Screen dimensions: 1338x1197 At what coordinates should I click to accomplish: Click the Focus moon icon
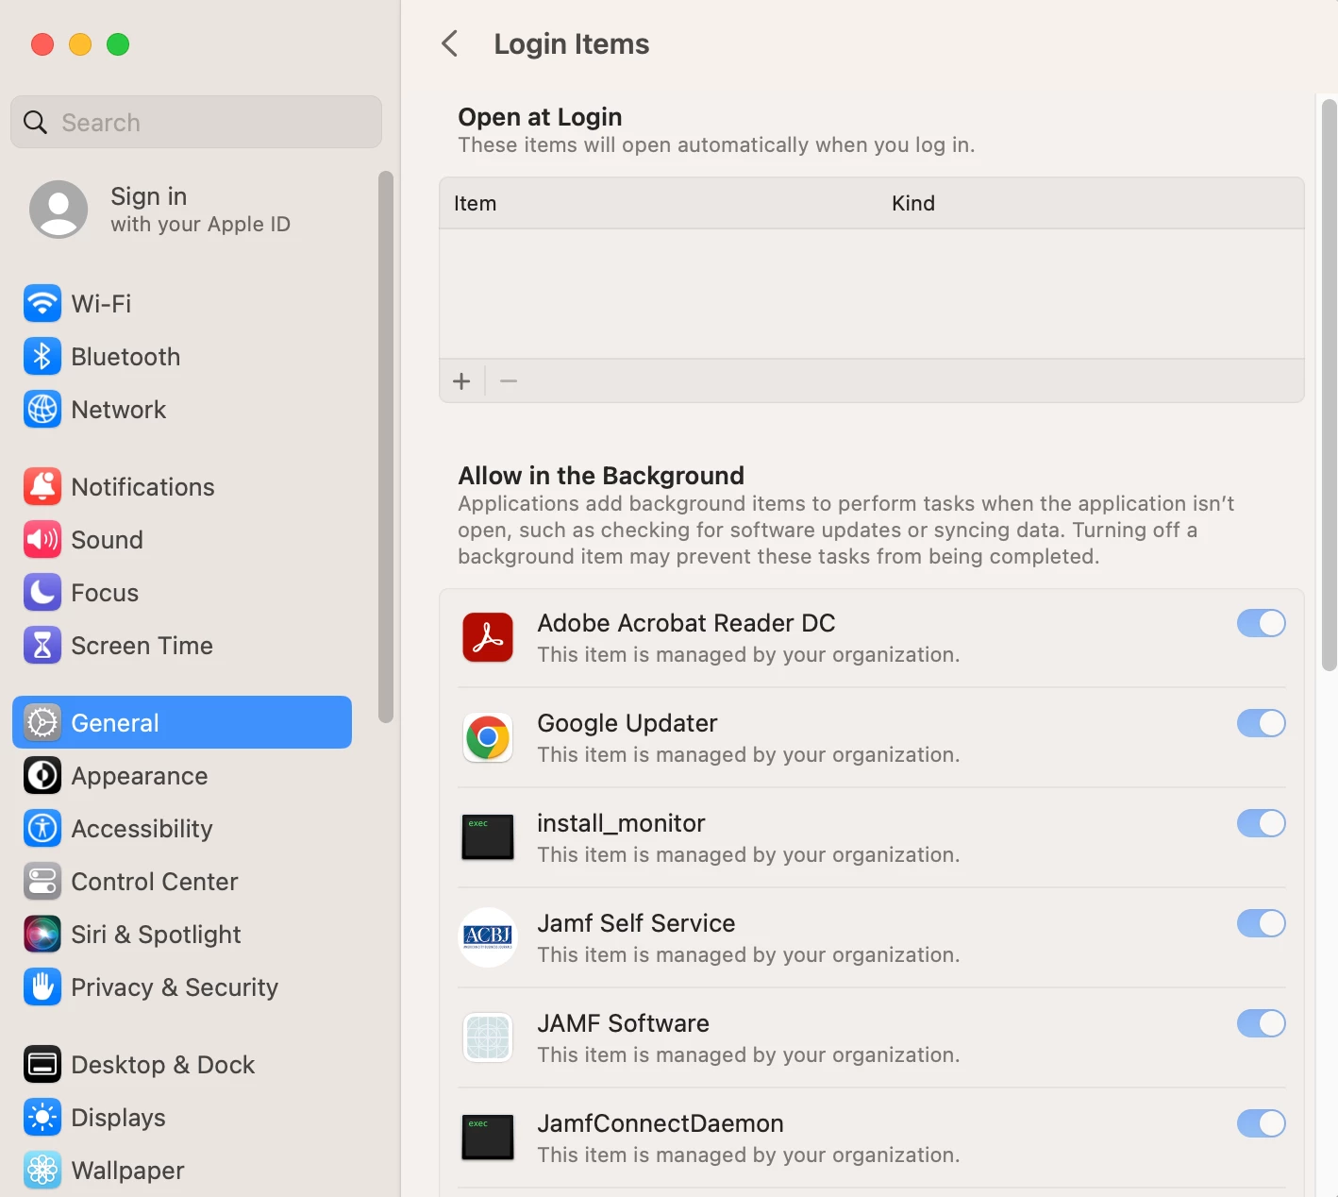pyautogui.click(x=42, y=593)
